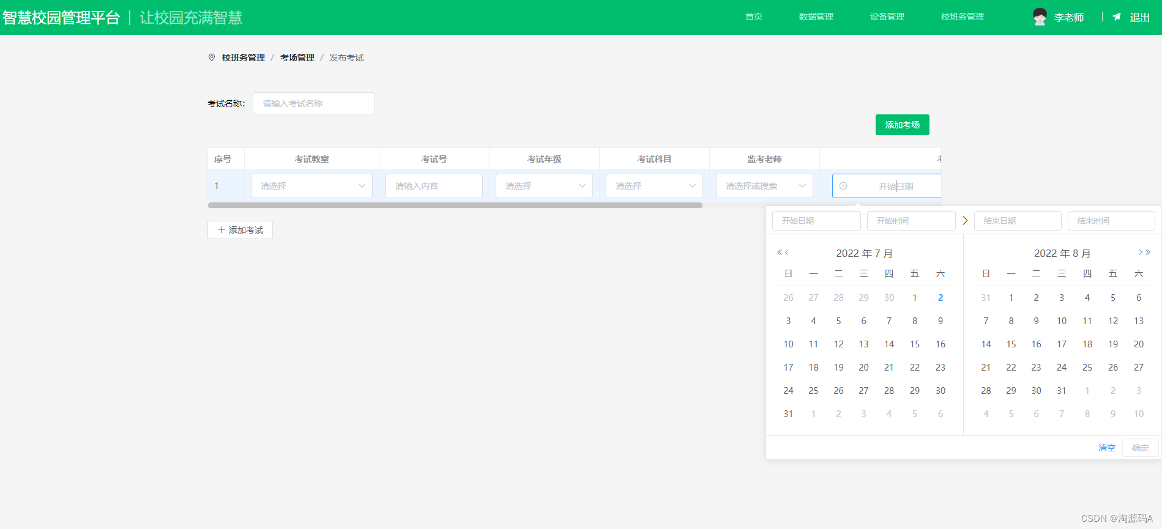Select August 1 in the calendar
Viewport: 1162px width, 529px height.
click(1011, 298)
